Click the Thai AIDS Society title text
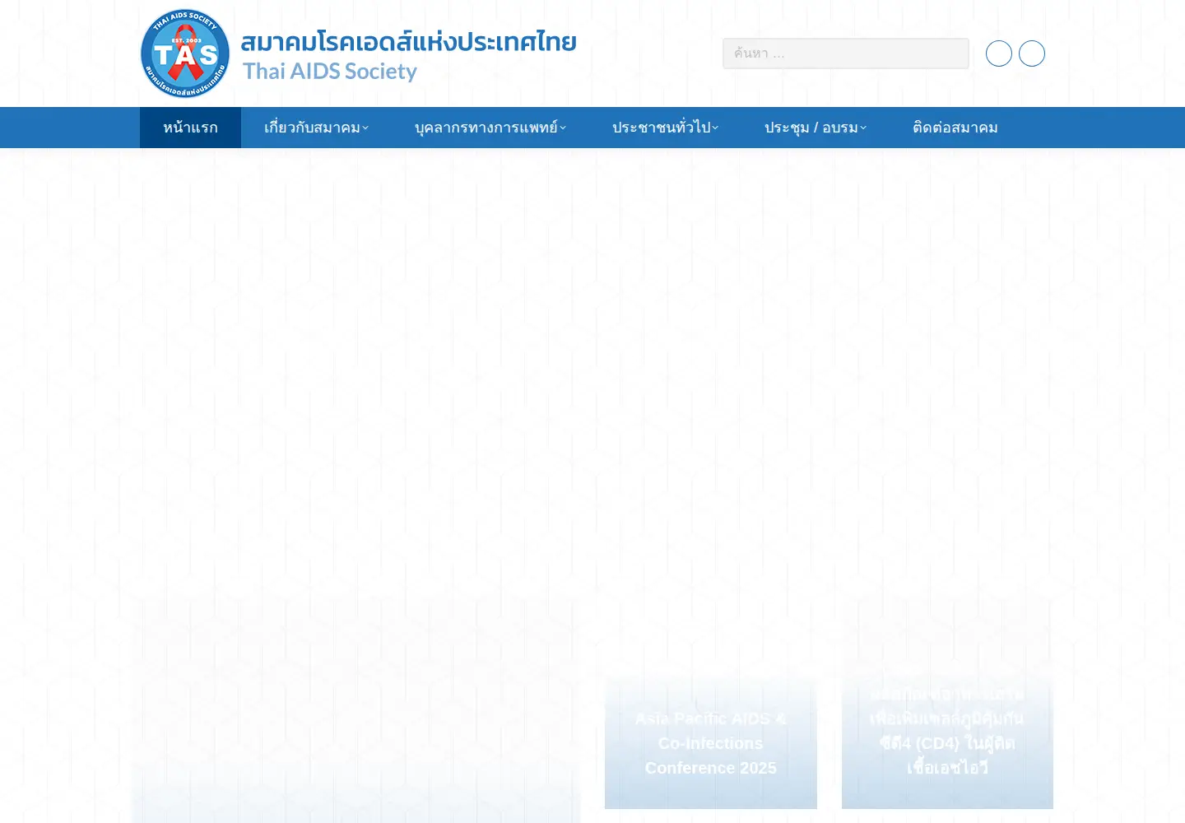Screen dimensions: 1185x823 [x=330, y=72]
